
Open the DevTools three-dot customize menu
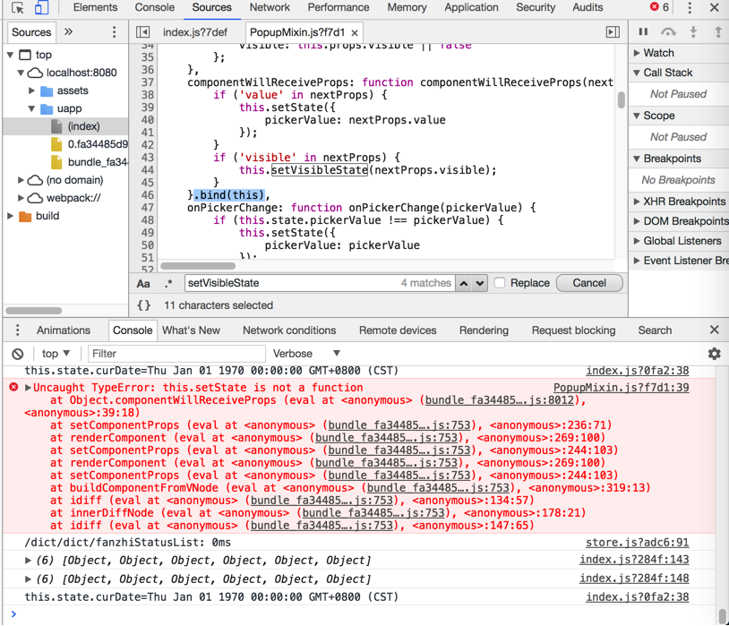pos(690,7)
